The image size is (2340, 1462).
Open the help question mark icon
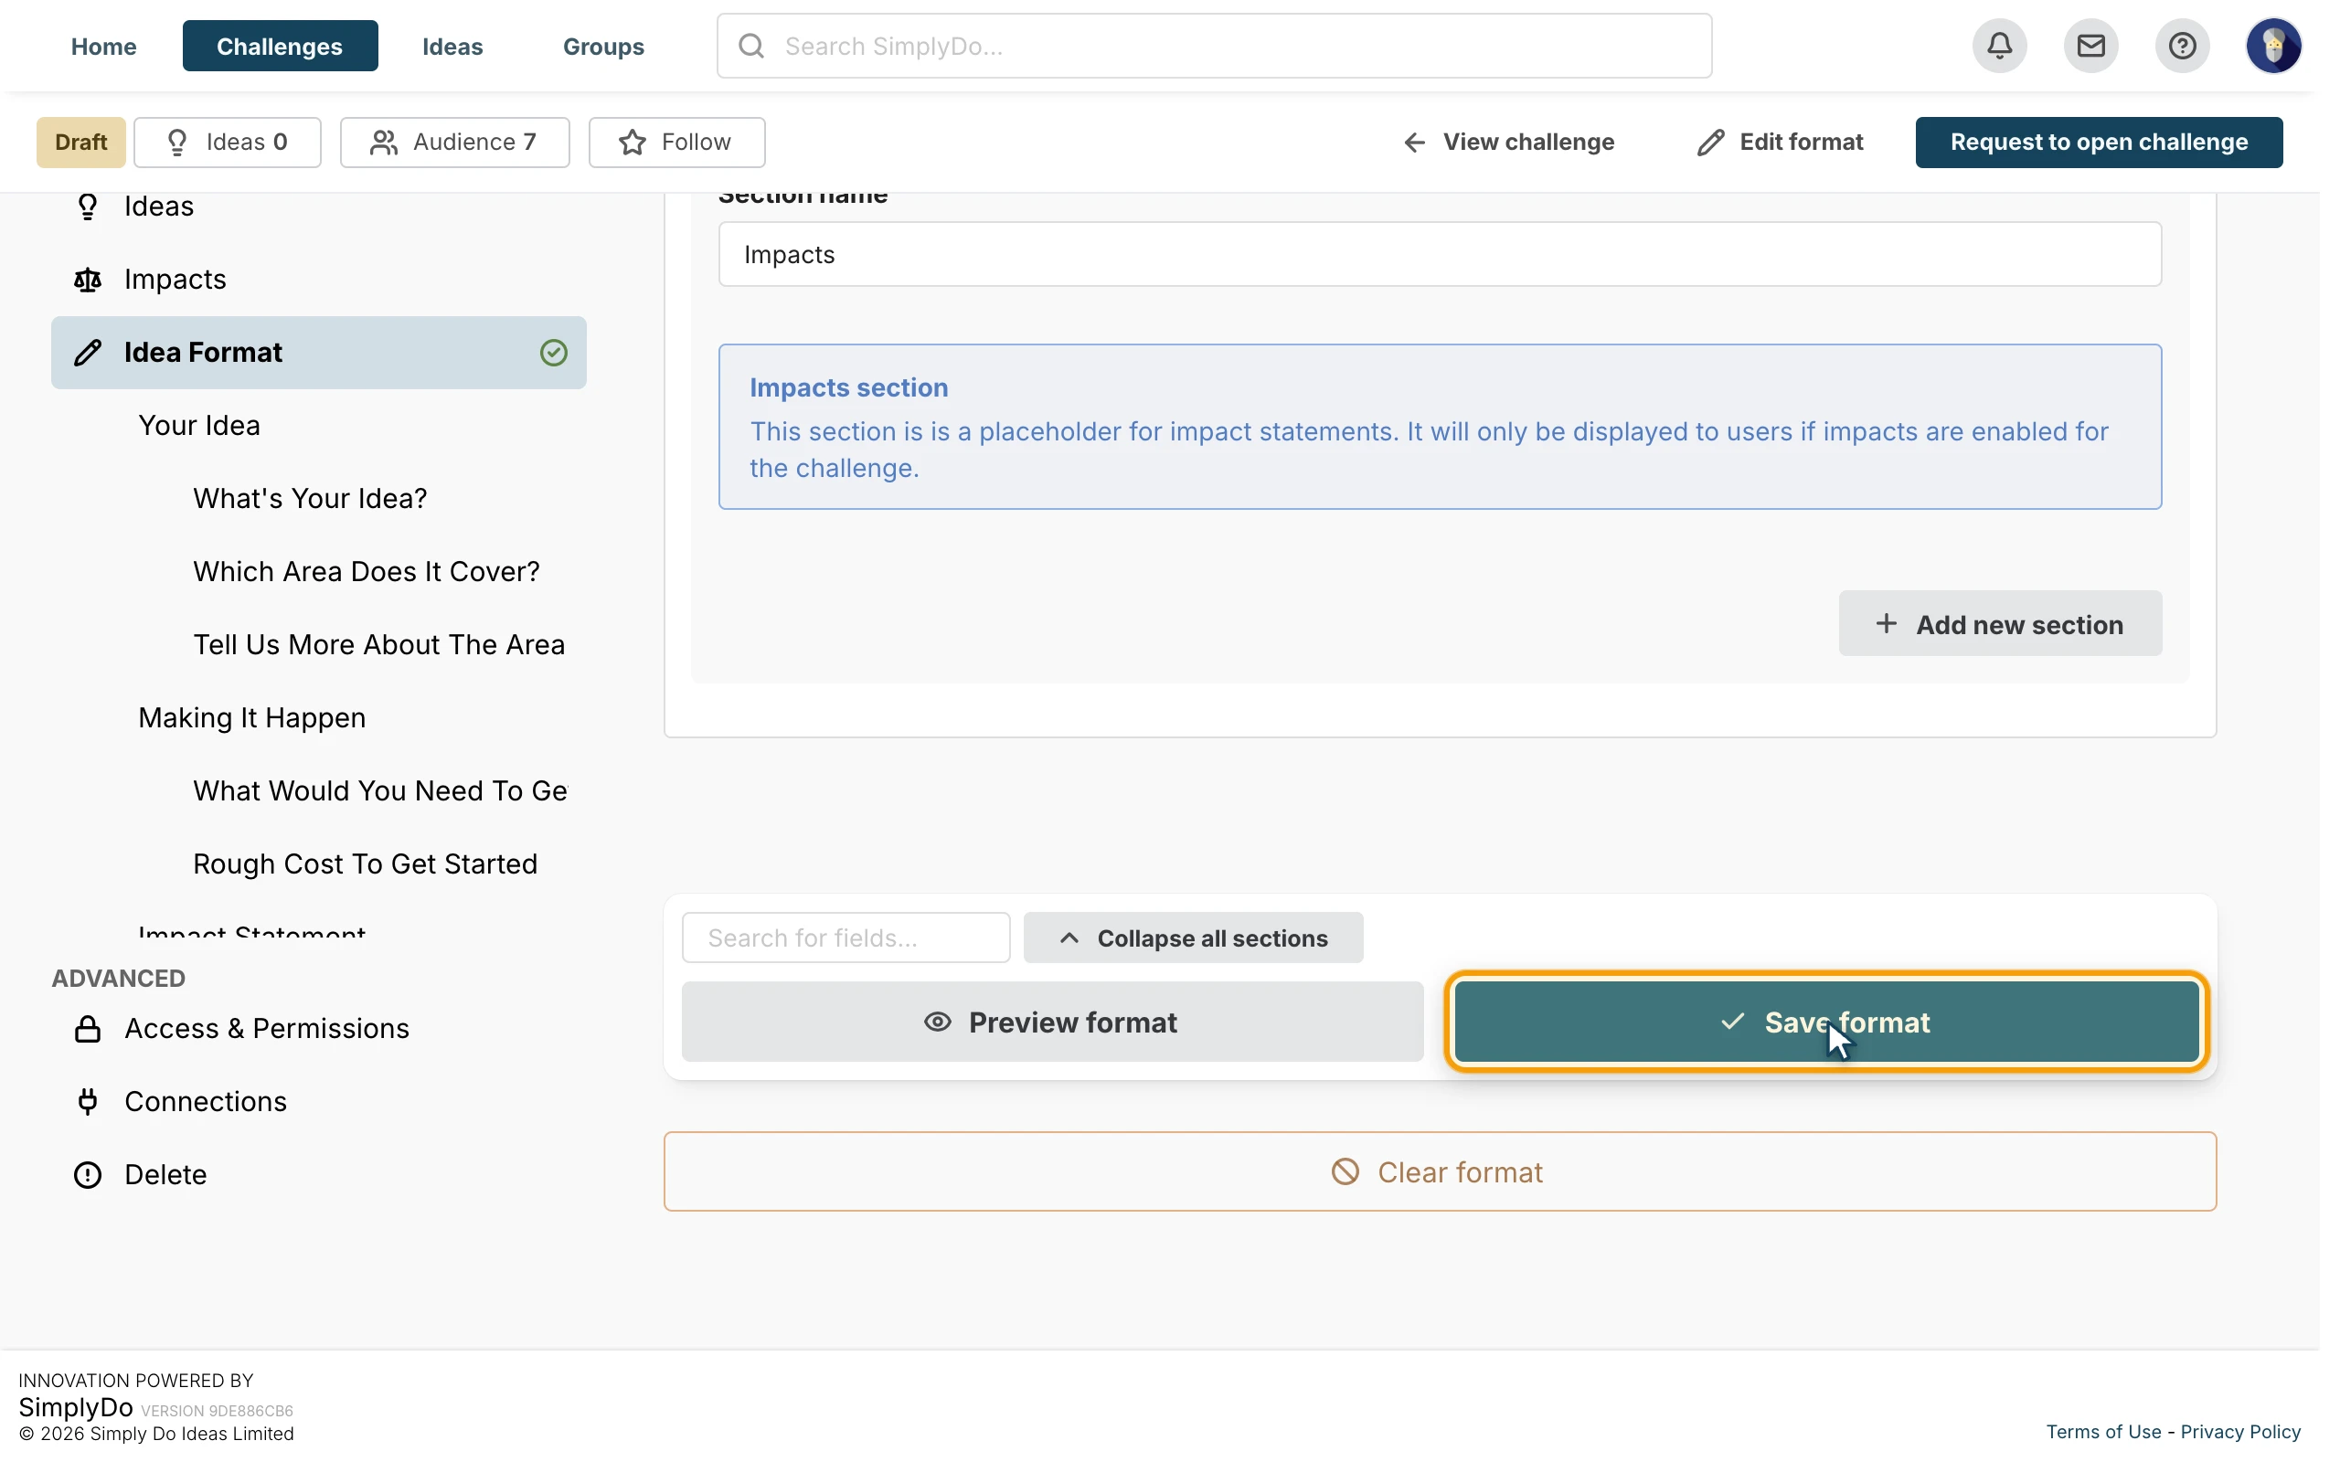[2182, 46]
